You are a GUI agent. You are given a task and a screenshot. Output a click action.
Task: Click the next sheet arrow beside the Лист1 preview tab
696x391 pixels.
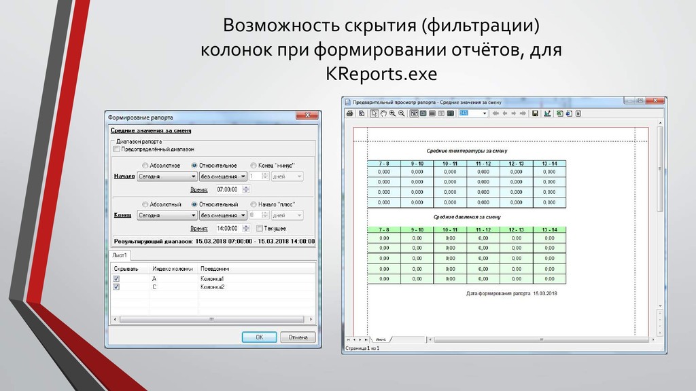click(x=360, y=339)
